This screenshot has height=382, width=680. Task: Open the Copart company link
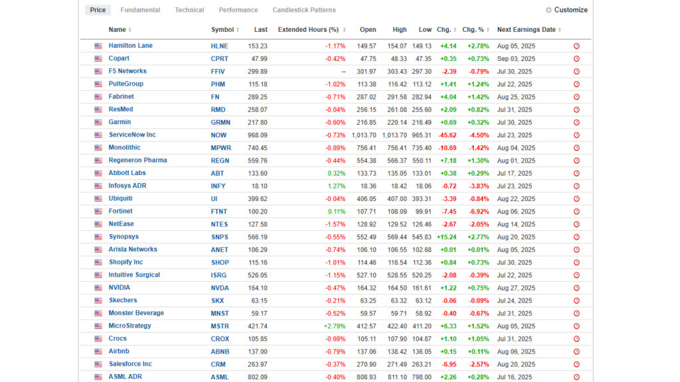pos(119,58)
